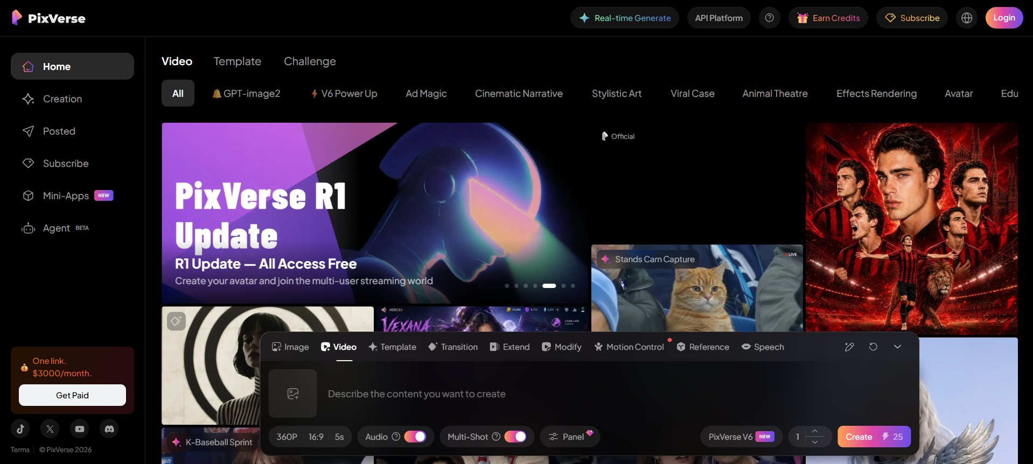Viewport: 1033px width, 464px height.
Task: Select the All category filter
Action: coord(178,93)
